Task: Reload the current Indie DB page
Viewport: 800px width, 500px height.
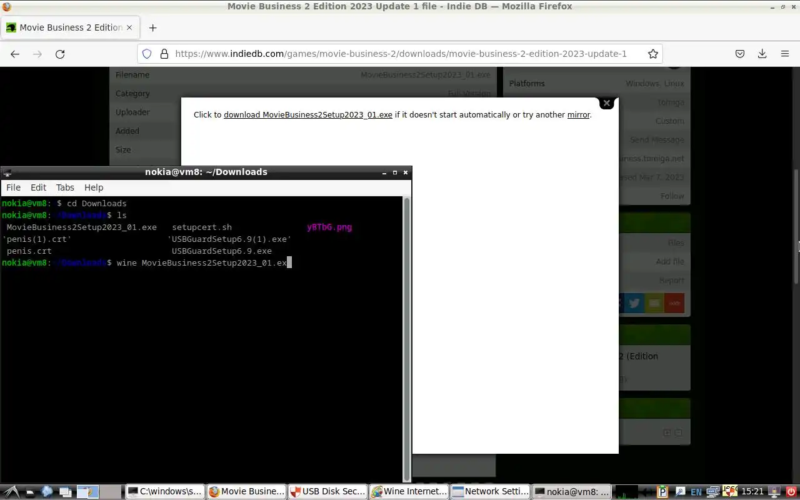Action: [60, 54]
